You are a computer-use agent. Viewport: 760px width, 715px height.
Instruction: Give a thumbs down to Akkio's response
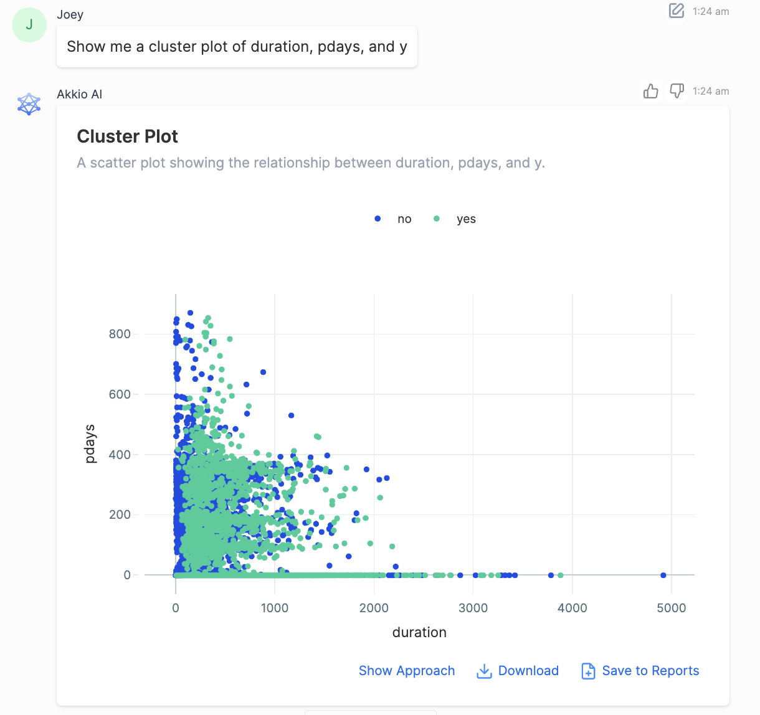pyautogui.click(x=677, y=91)
